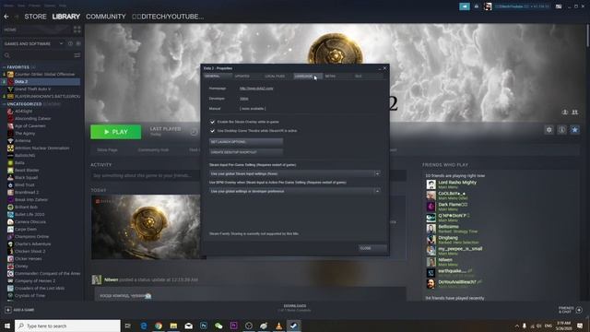Select Dota 2 in the library list

[x=41, y=82]
